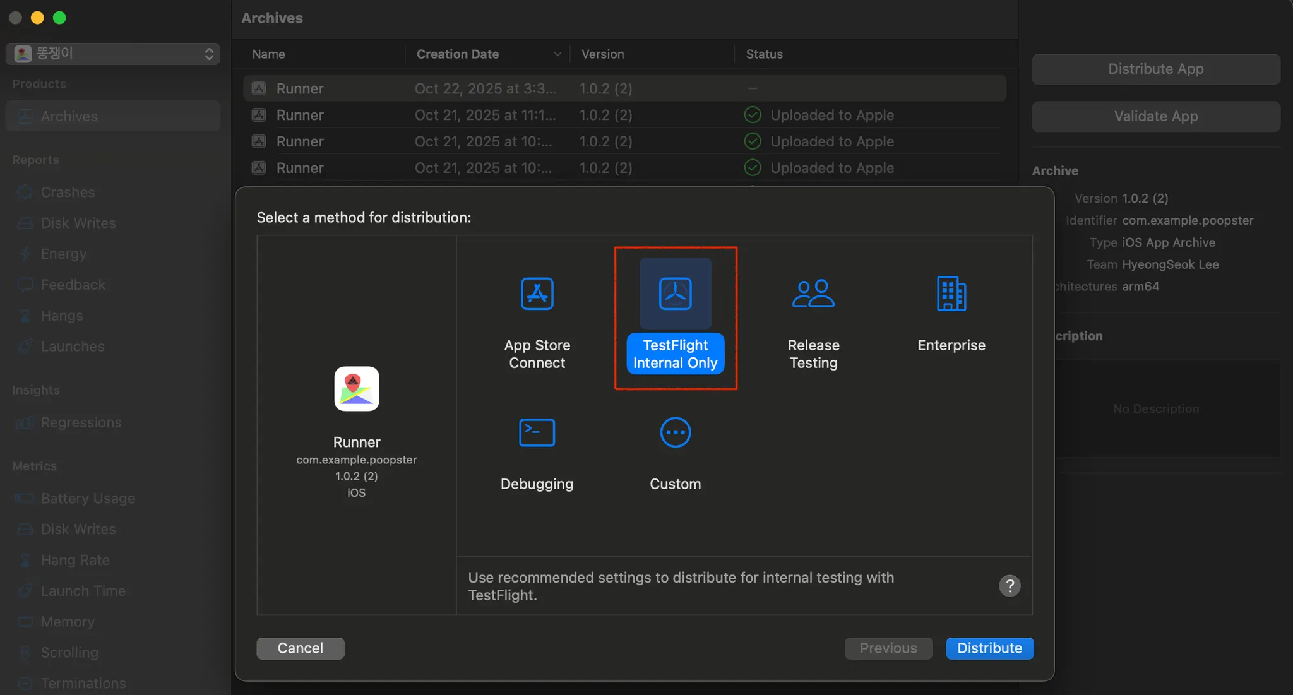Viewport: 1293px width, 695px height.
Task: Click the Runner app icon thumbnail
Action: 357,389
